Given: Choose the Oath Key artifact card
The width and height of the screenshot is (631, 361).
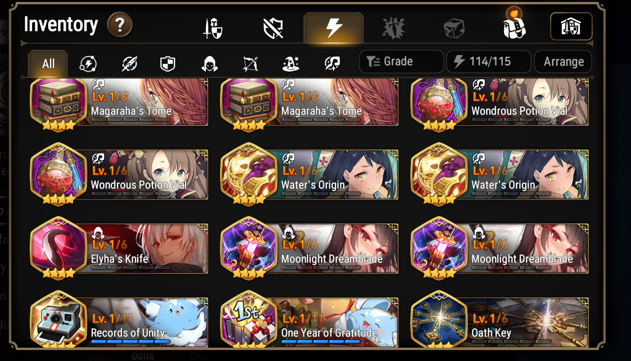Looking at the screenshot, I should click(x=500, y=320).
